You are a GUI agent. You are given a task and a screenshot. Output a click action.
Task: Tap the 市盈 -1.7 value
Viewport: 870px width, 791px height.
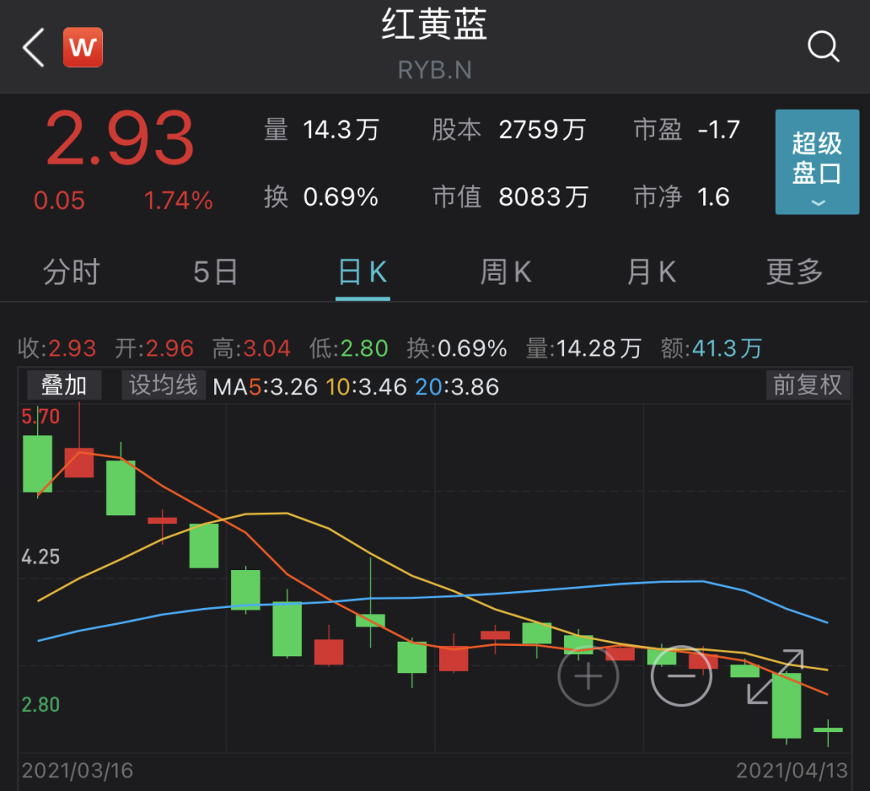tap(719, 130)
